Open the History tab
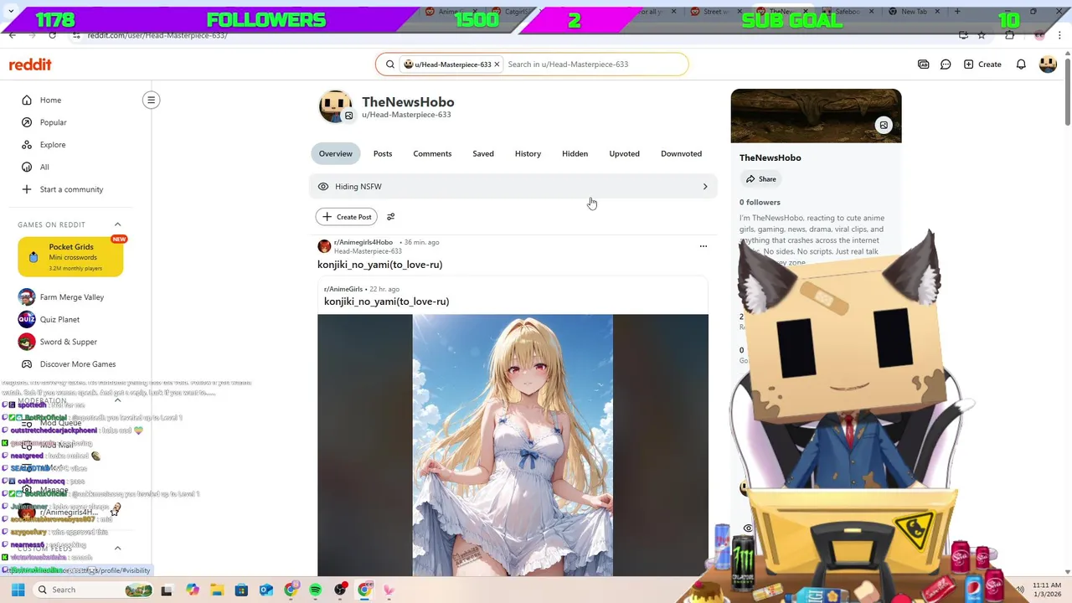 click(x=528, y=154)
